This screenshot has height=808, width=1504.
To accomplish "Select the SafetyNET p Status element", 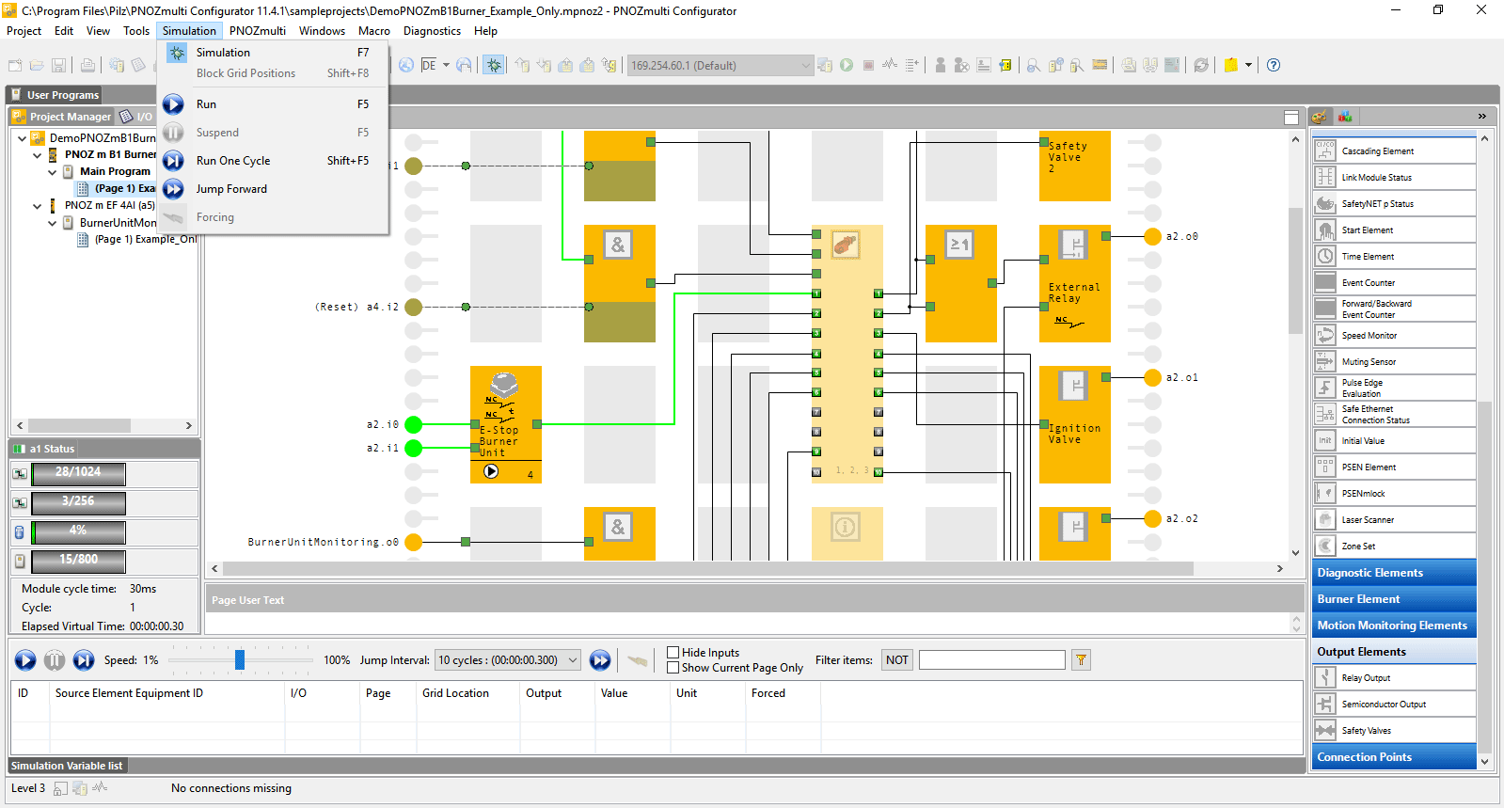I will (1395, 203).
